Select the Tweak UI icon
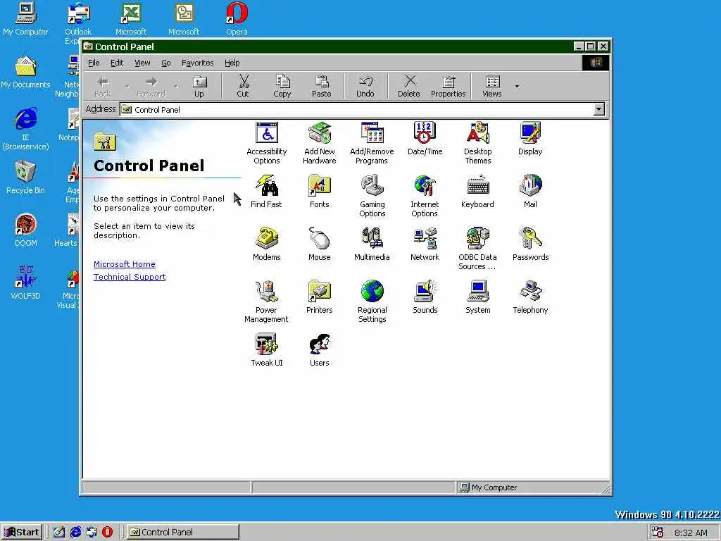Viewport: 721px width, 541px height. (267, 350)
